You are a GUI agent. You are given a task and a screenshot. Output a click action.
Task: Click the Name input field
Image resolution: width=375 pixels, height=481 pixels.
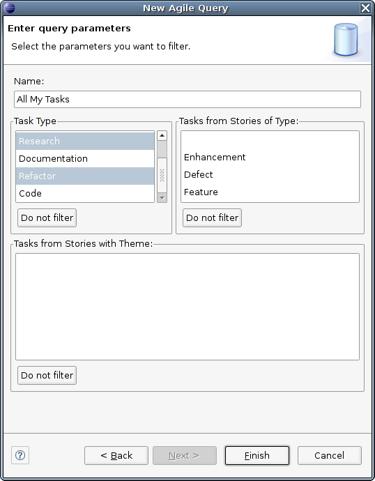click(187, 99)
